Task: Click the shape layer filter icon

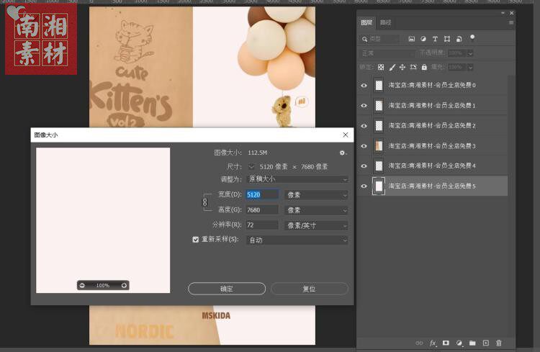Action: pos(447,39)
